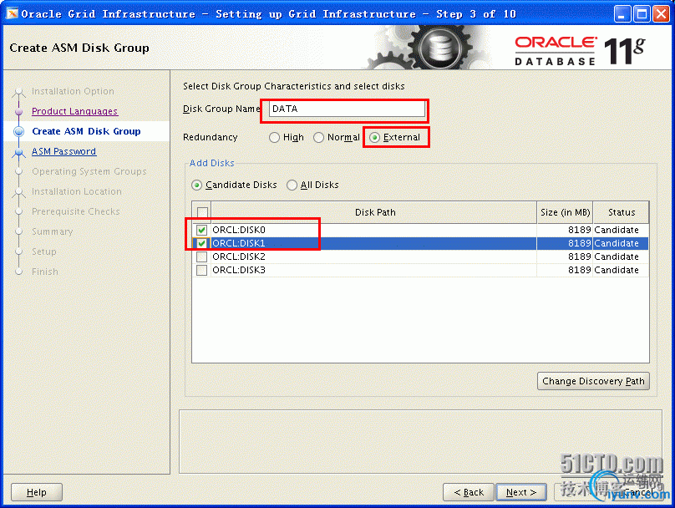Select External redundancy radio button
This screenshot has height=508, width=675.
click(374, 137)
